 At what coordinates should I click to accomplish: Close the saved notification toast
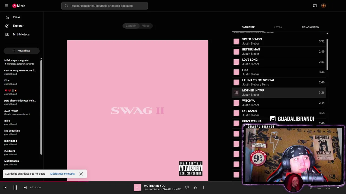point(81,174)
